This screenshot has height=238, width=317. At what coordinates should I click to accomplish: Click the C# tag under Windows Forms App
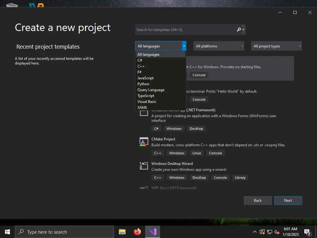(x=156, y=129)
